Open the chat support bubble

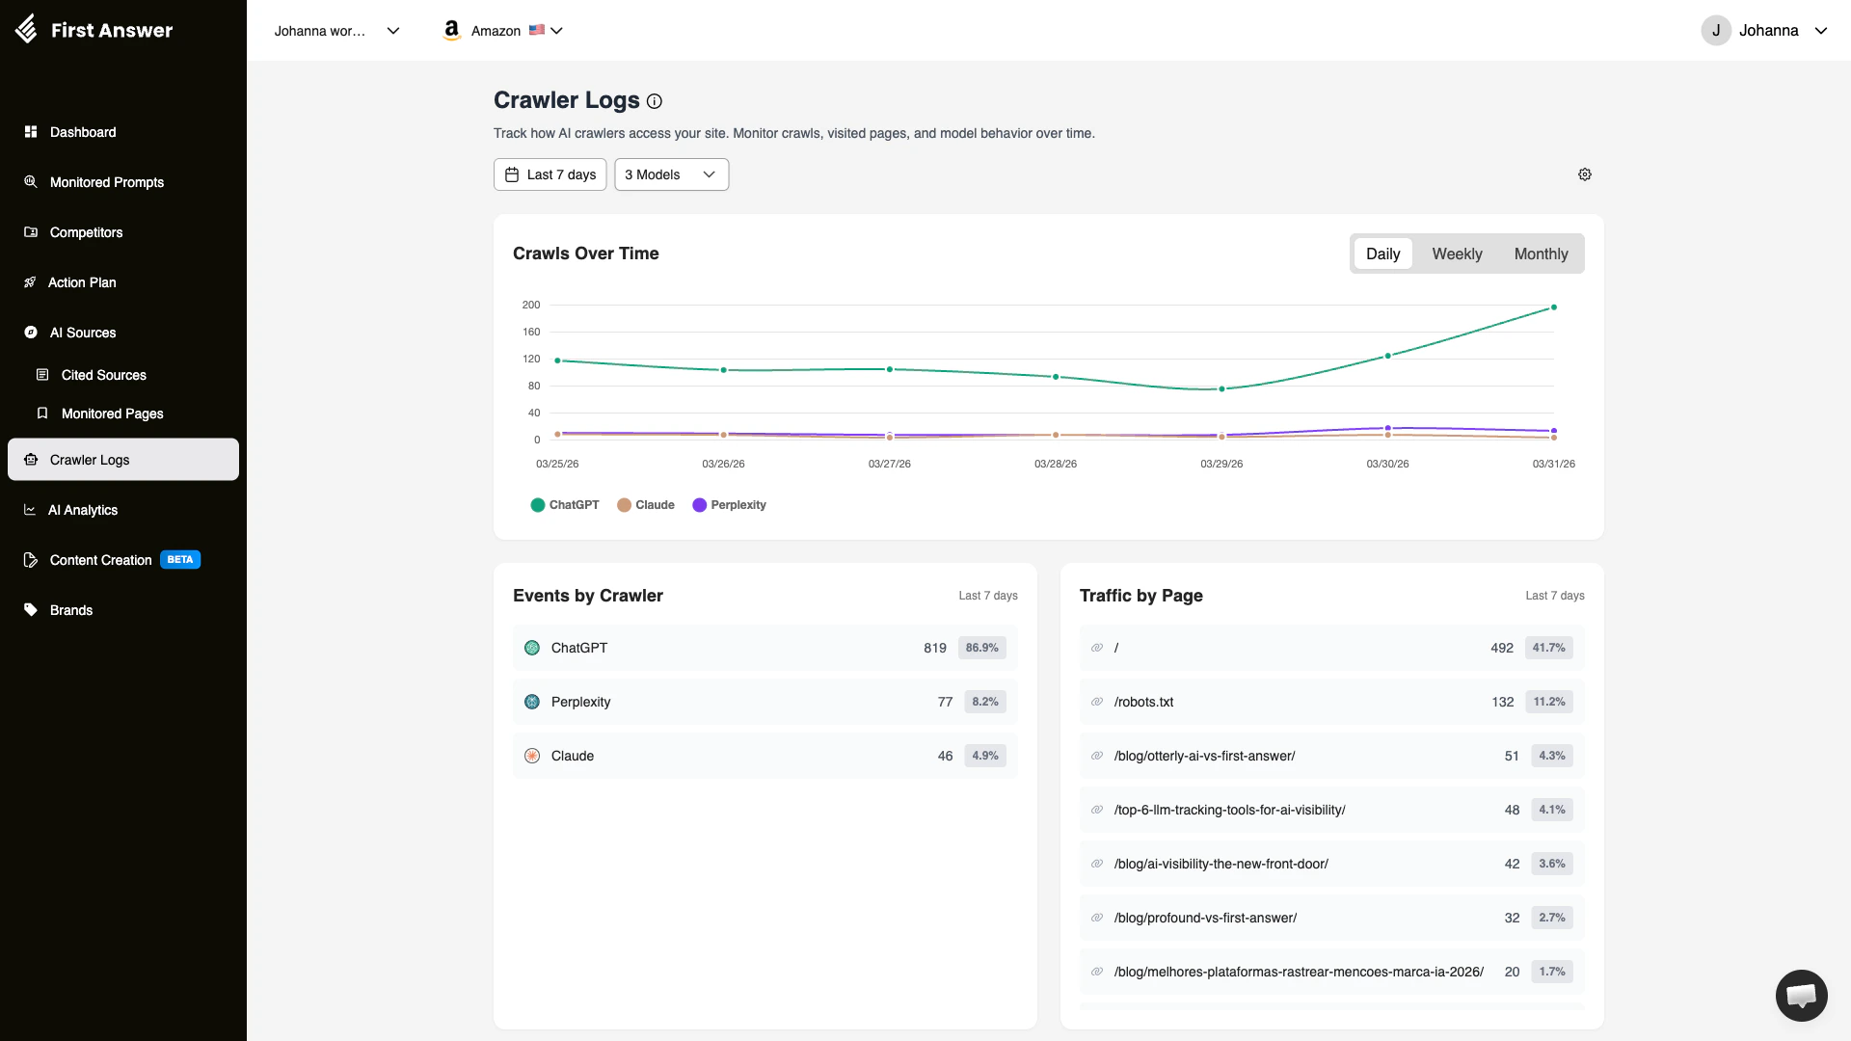coord(1801,995)
